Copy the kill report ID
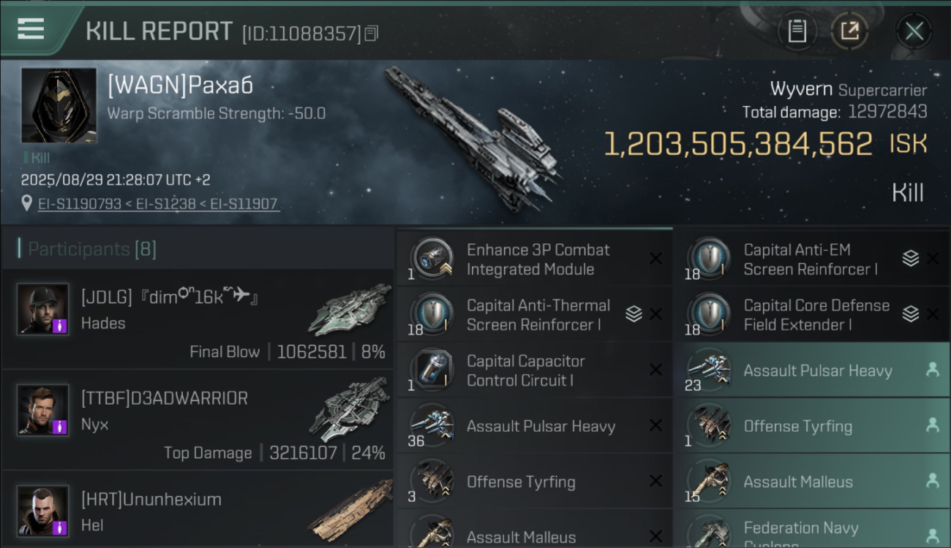 click(x=372, y=33)
